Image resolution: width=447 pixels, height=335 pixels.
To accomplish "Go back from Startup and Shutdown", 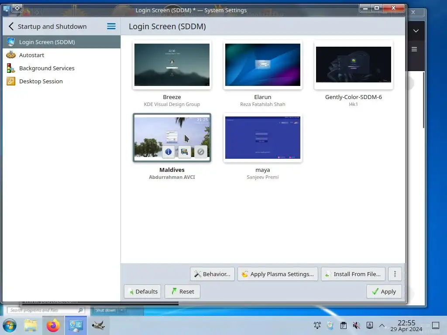I will (11, 27).
